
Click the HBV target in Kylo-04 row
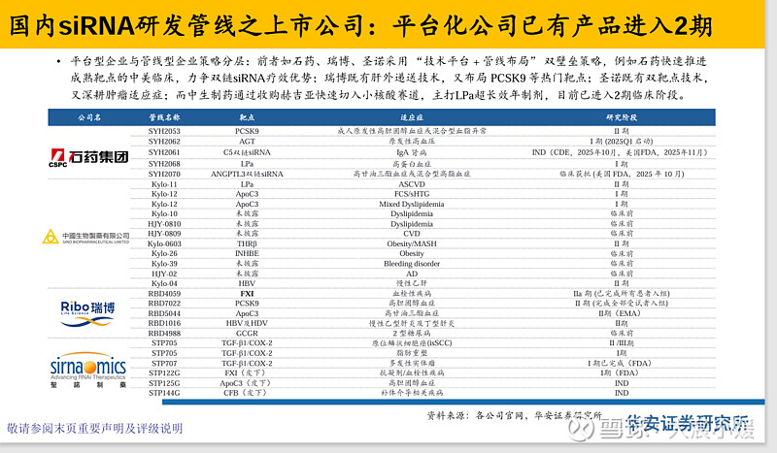coord(247,283)
